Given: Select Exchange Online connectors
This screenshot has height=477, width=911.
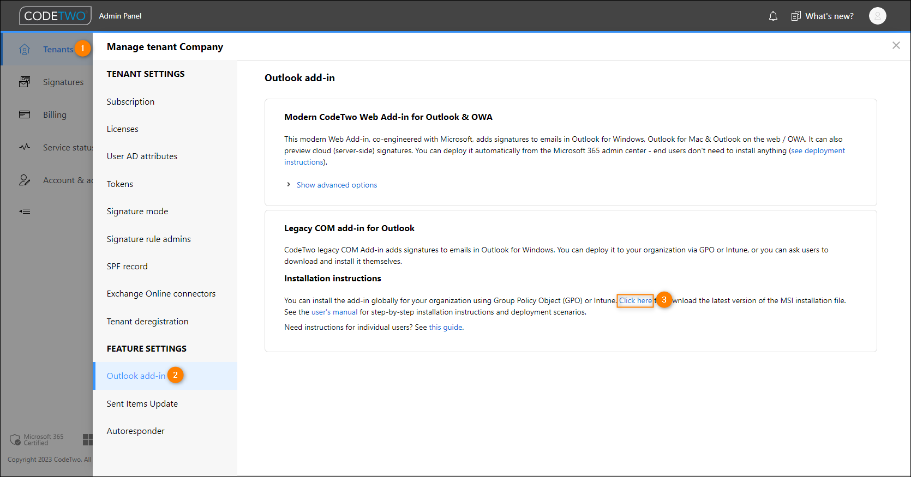Looking at the screenshot, I should [161, 294].
